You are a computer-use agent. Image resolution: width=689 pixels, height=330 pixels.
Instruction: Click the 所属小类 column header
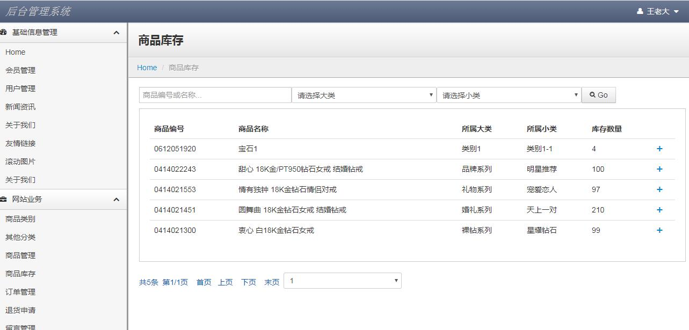tap(542, 129)
